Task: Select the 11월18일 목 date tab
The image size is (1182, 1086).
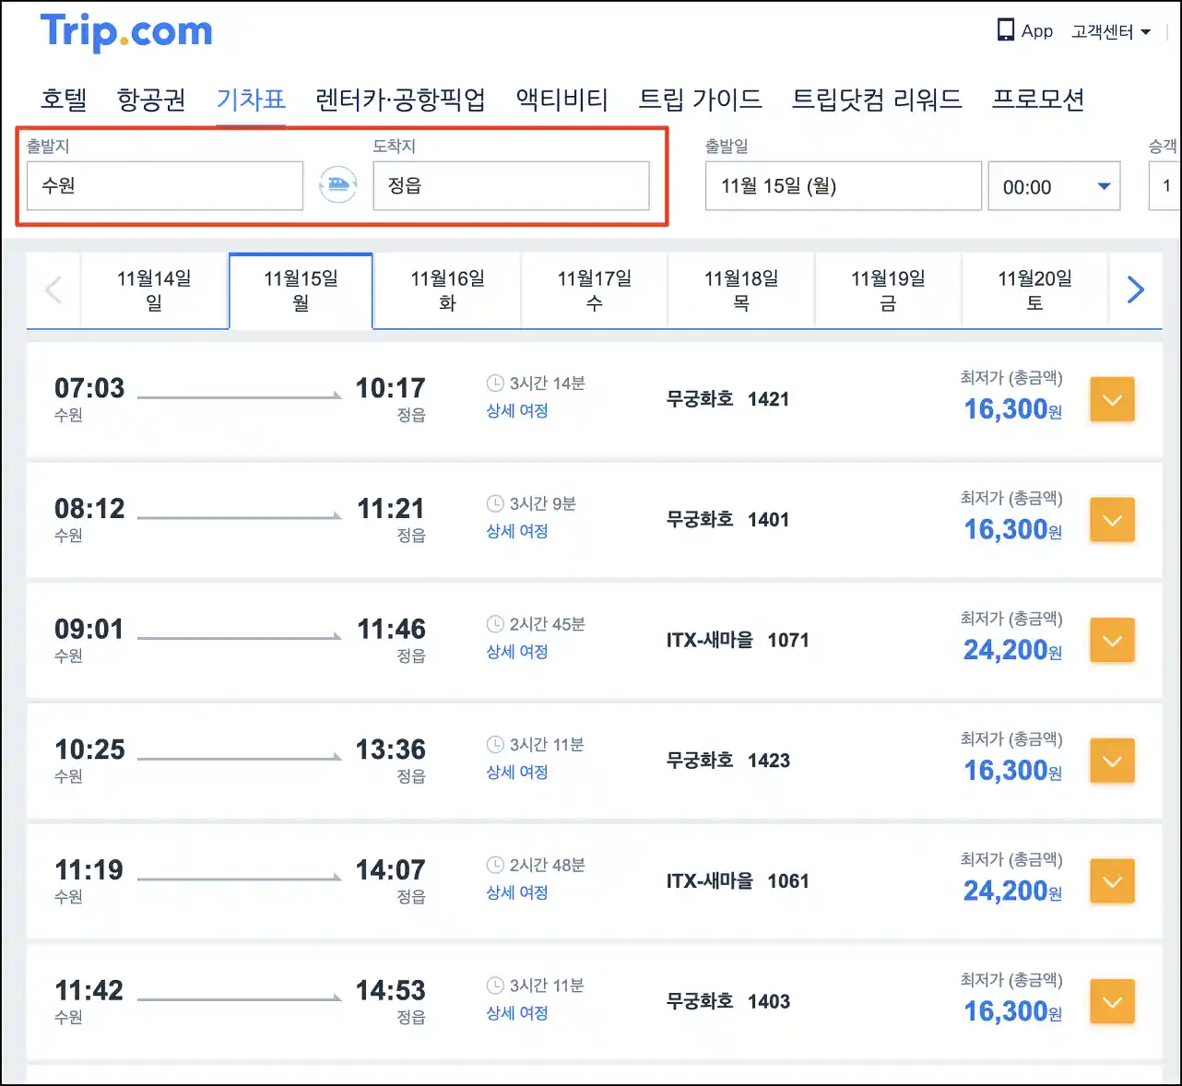Action: [x=740, y=290]
